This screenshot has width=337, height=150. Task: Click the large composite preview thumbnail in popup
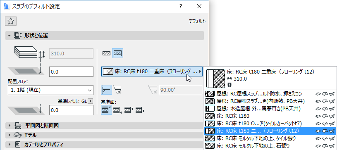(x=215, y=79)
